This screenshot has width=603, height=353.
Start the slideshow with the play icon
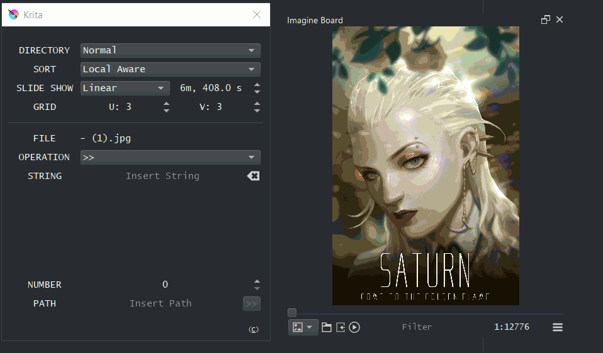(354, 327)
